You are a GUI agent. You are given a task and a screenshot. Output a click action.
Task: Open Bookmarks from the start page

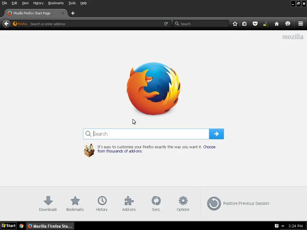(75, 204)
